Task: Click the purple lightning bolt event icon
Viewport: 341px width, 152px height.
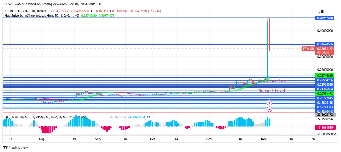Action: click(269, 109)
